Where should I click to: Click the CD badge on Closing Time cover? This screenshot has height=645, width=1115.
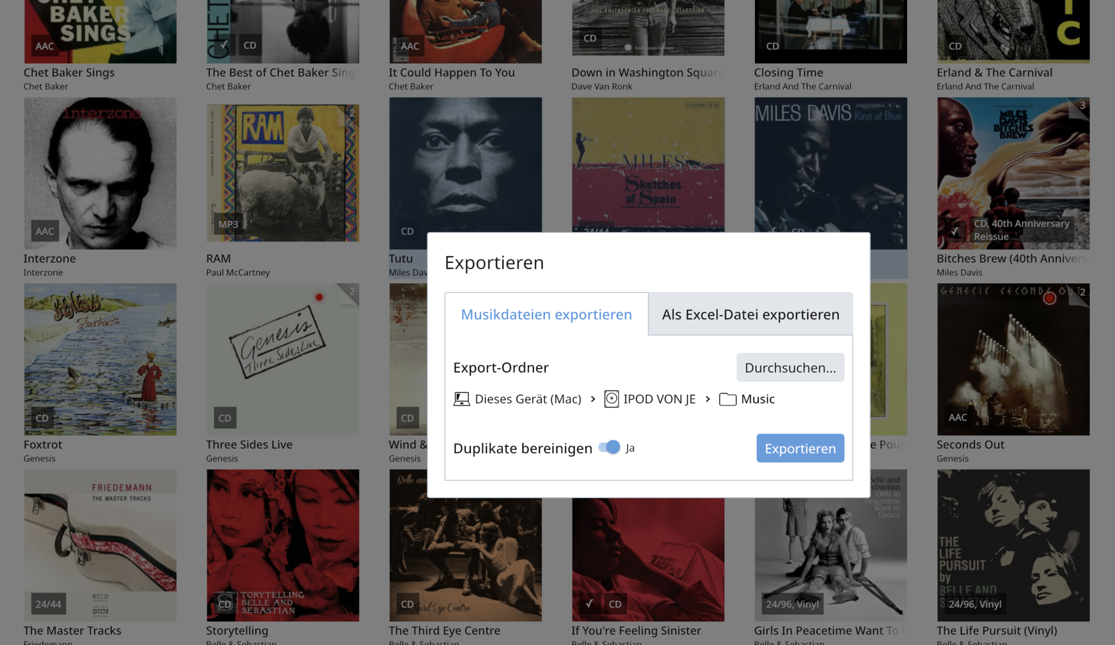(772, 46)
